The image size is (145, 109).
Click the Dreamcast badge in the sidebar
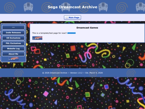(13, 59)
